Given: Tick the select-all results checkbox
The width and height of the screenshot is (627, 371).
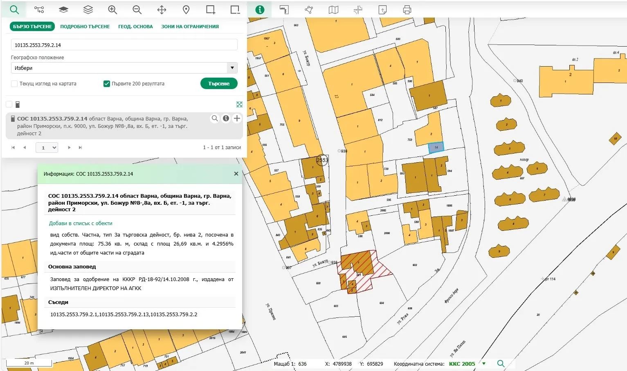Looking at the screenshot, I should pyautogui.click(x=9, y=104).
